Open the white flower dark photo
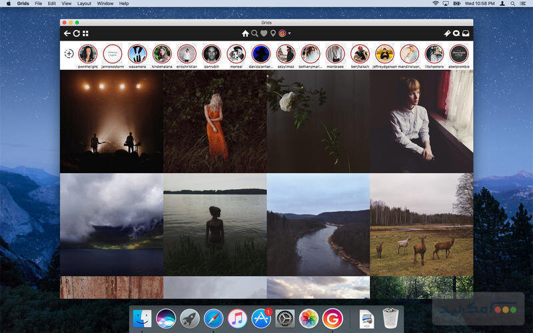The height and width of the screenshot is (333, 533). 318,122
